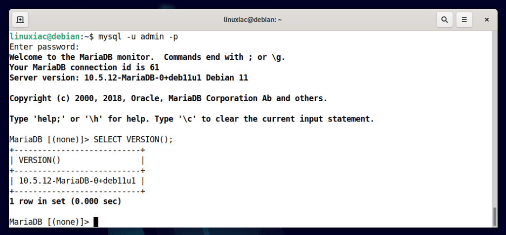Click the 1 row in set line
Screen dimensions: 506x235
coord(65,202)
